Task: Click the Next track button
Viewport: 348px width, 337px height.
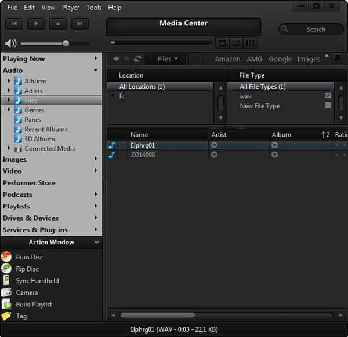Action: coord(80,24)
